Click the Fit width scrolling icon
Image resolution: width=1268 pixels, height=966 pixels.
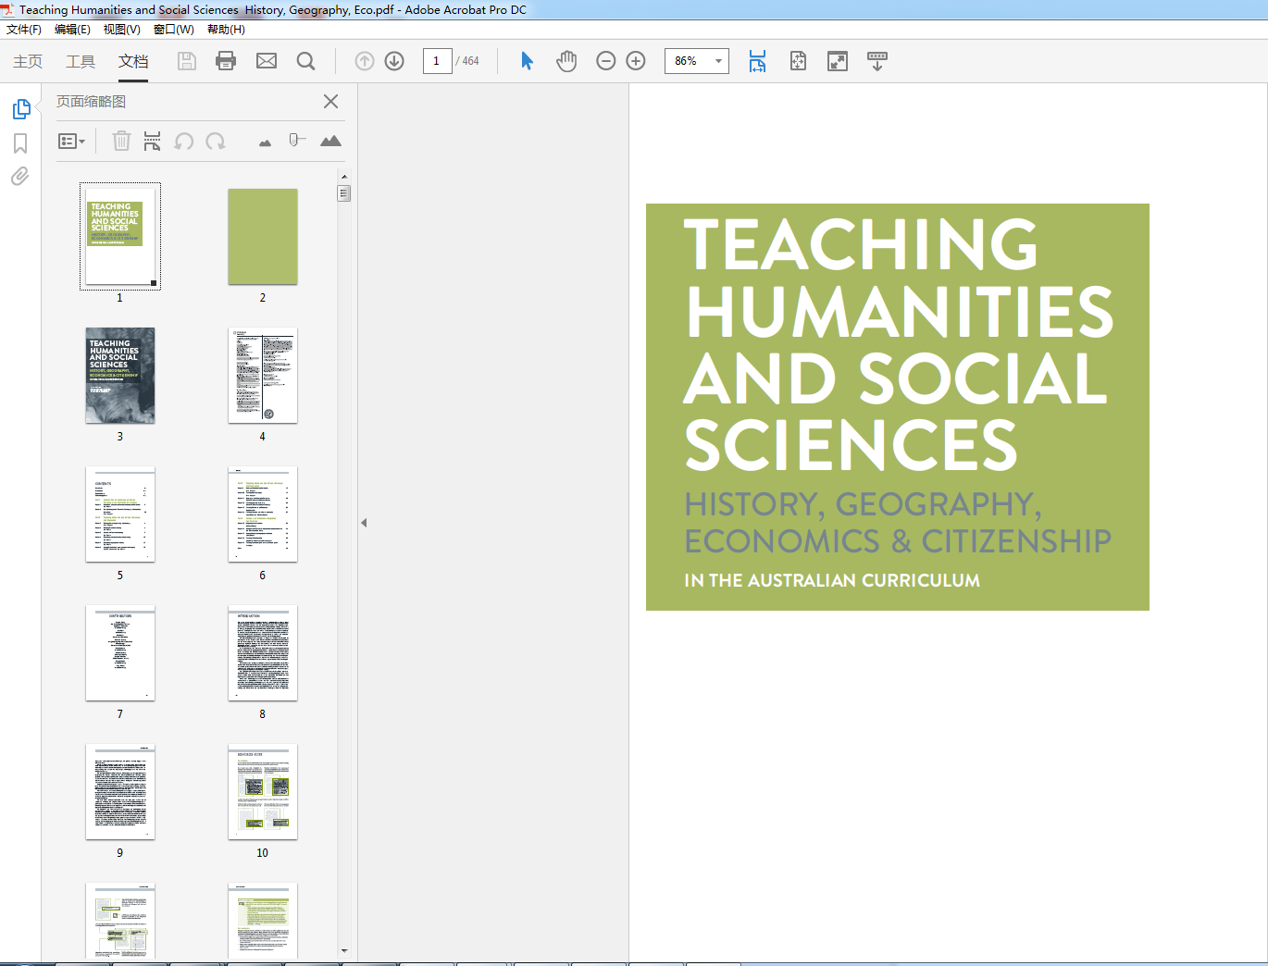(x=757, y=61)
